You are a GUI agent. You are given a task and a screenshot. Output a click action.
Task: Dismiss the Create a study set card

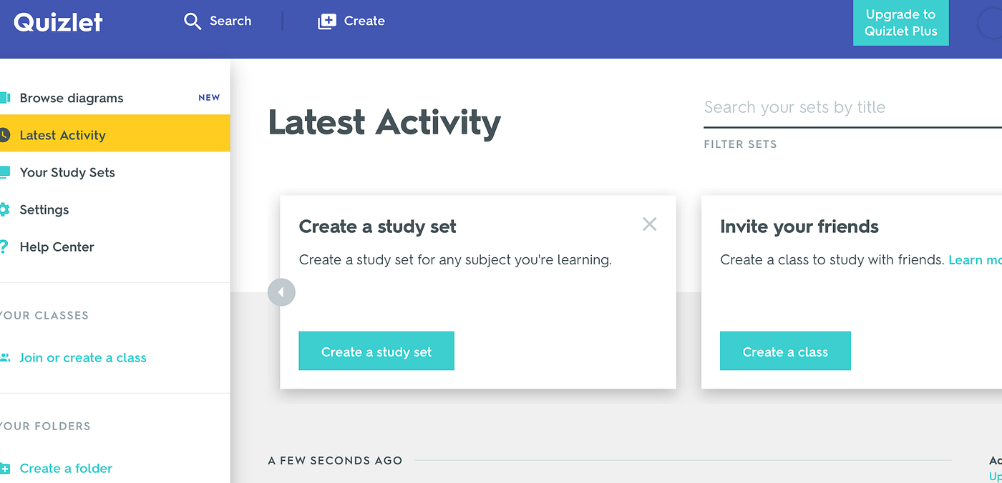(649, 224)
